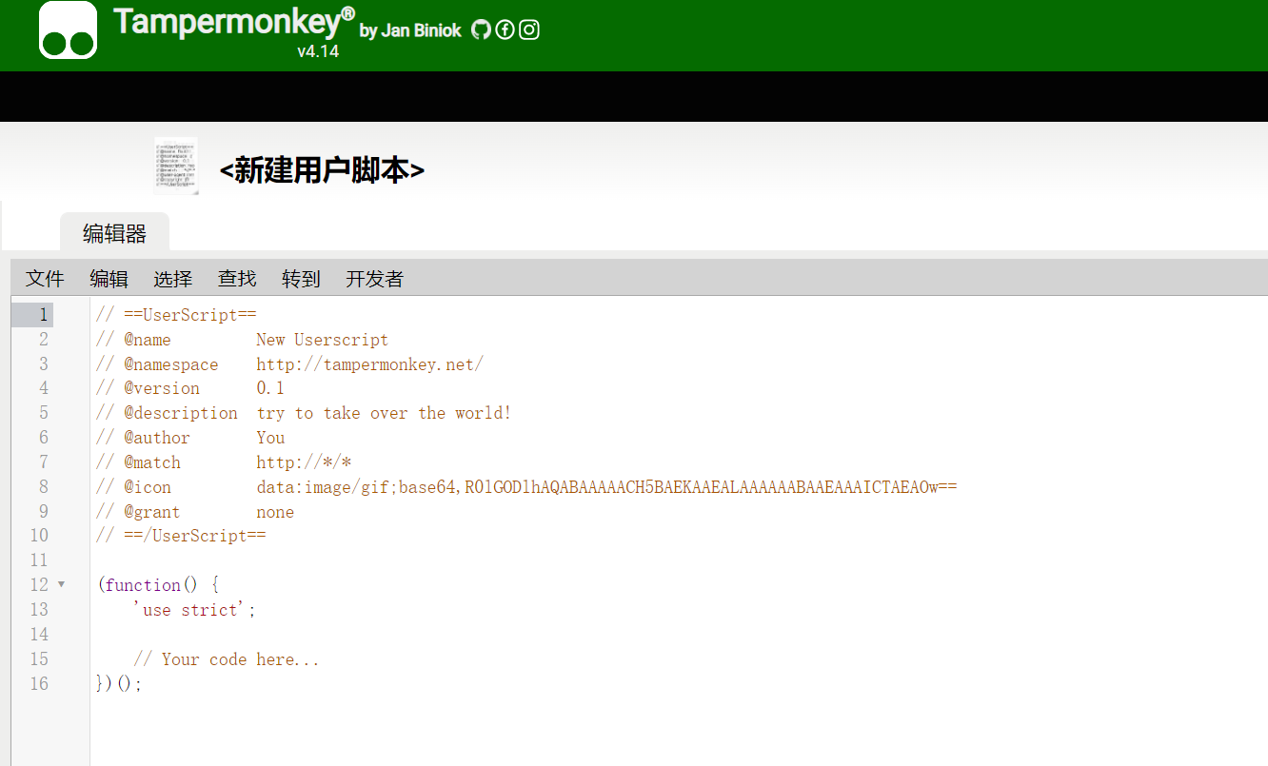Screen dimensions: 1268x766
Task: Click the '// ==UserScript==' header line
Action: click(177, 315)
